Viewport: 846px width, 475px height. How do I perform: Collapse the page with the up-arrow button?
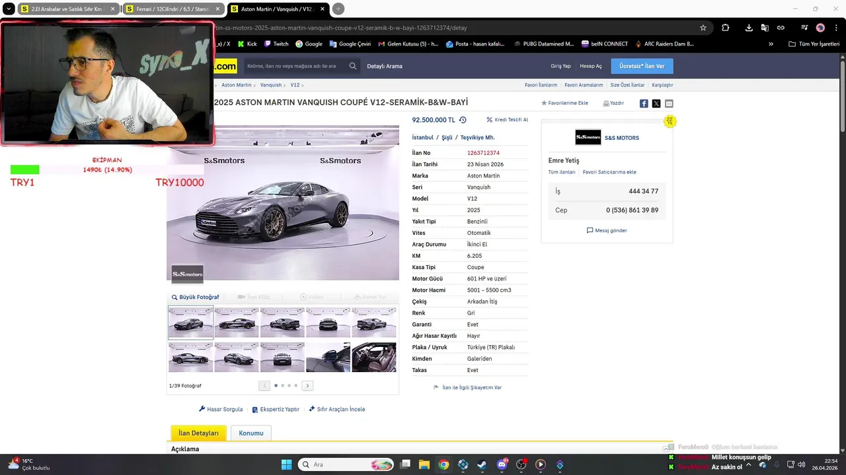click(666, 449)
